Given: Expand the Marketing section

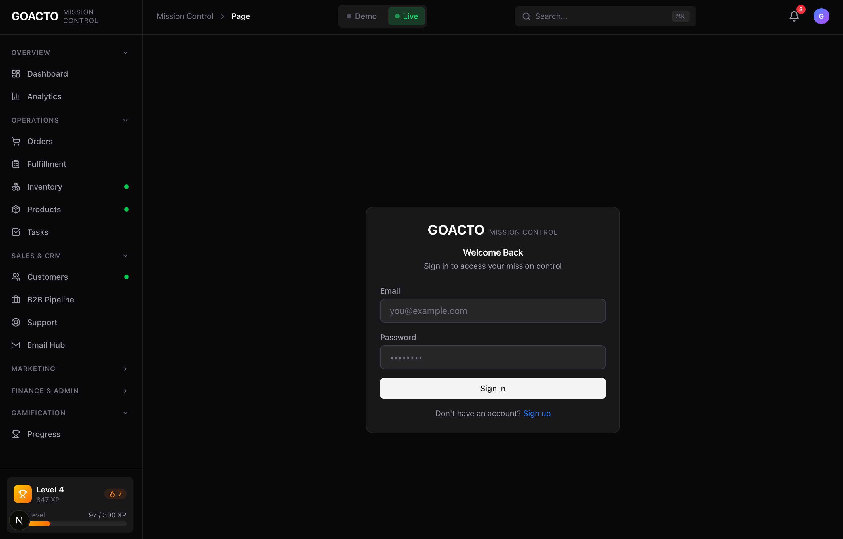Looking at the screenshot, I should point(125,369).
